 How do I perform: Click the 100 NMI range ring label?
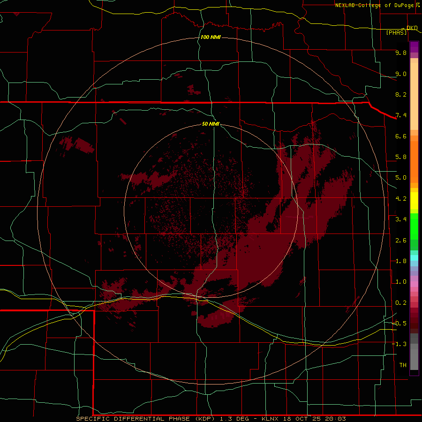(211, 37)
